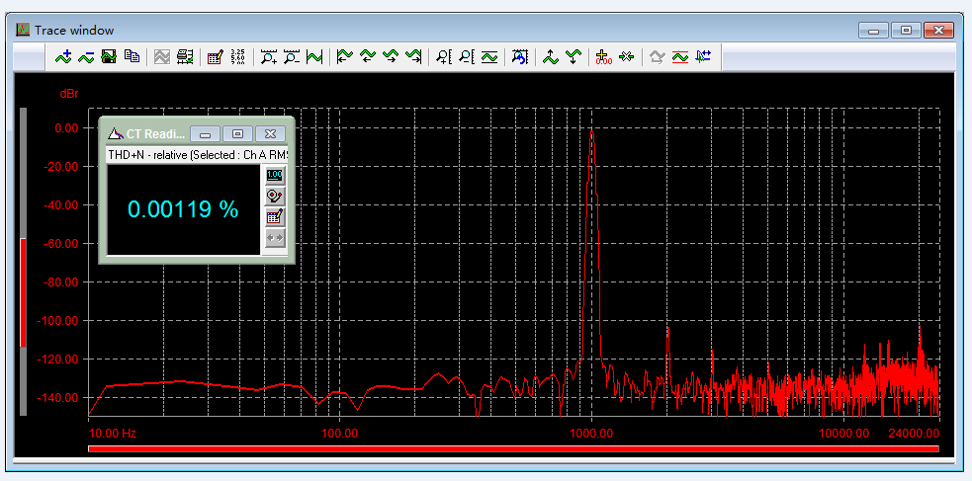Screen dimensions: 972x481
Task: Click the CT Reading window title icon
Action: 115,133
